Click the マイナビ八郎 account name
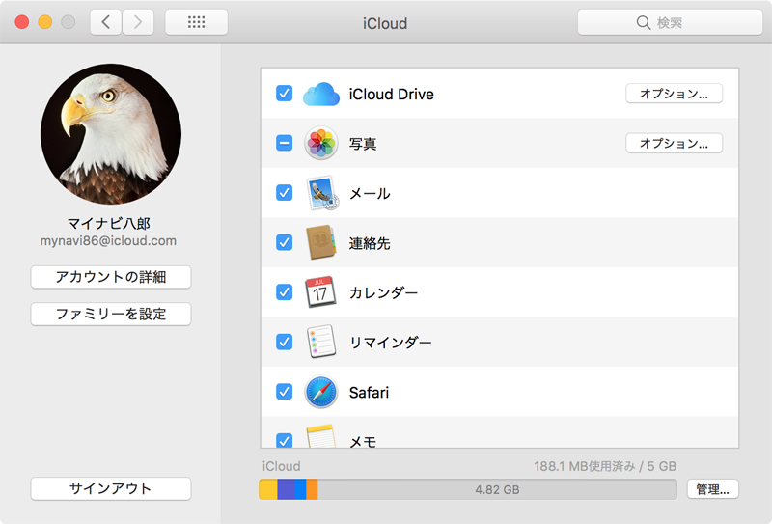Viewport: 772px width, 524px height. pyautogui.click(x=108, y=224)
